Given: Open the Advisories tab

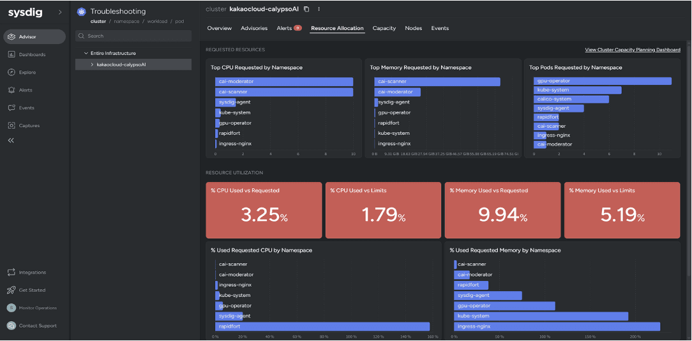Looking at the screenshot, I should [254, 28].
